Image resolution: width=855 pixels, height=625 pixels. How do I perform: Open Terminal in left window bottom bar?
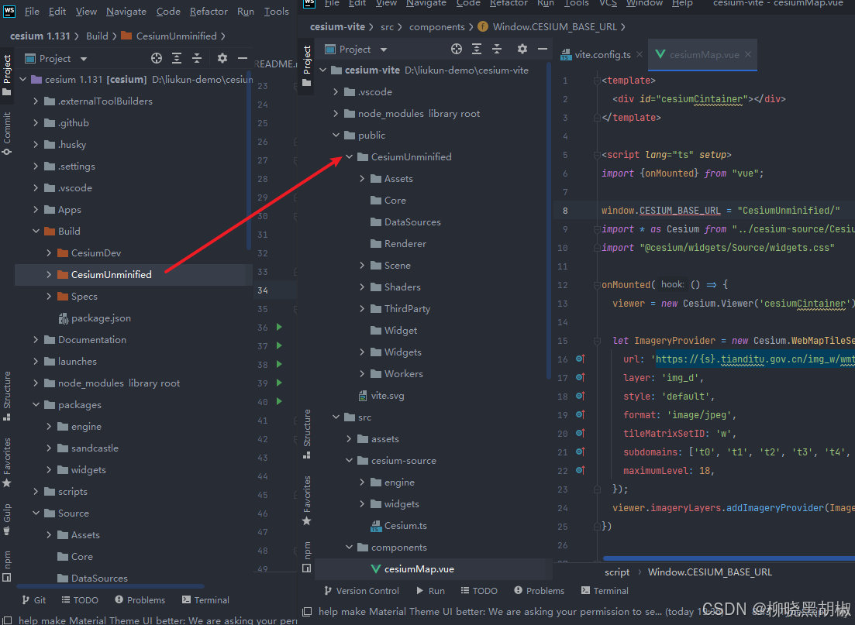coord(205,600)
